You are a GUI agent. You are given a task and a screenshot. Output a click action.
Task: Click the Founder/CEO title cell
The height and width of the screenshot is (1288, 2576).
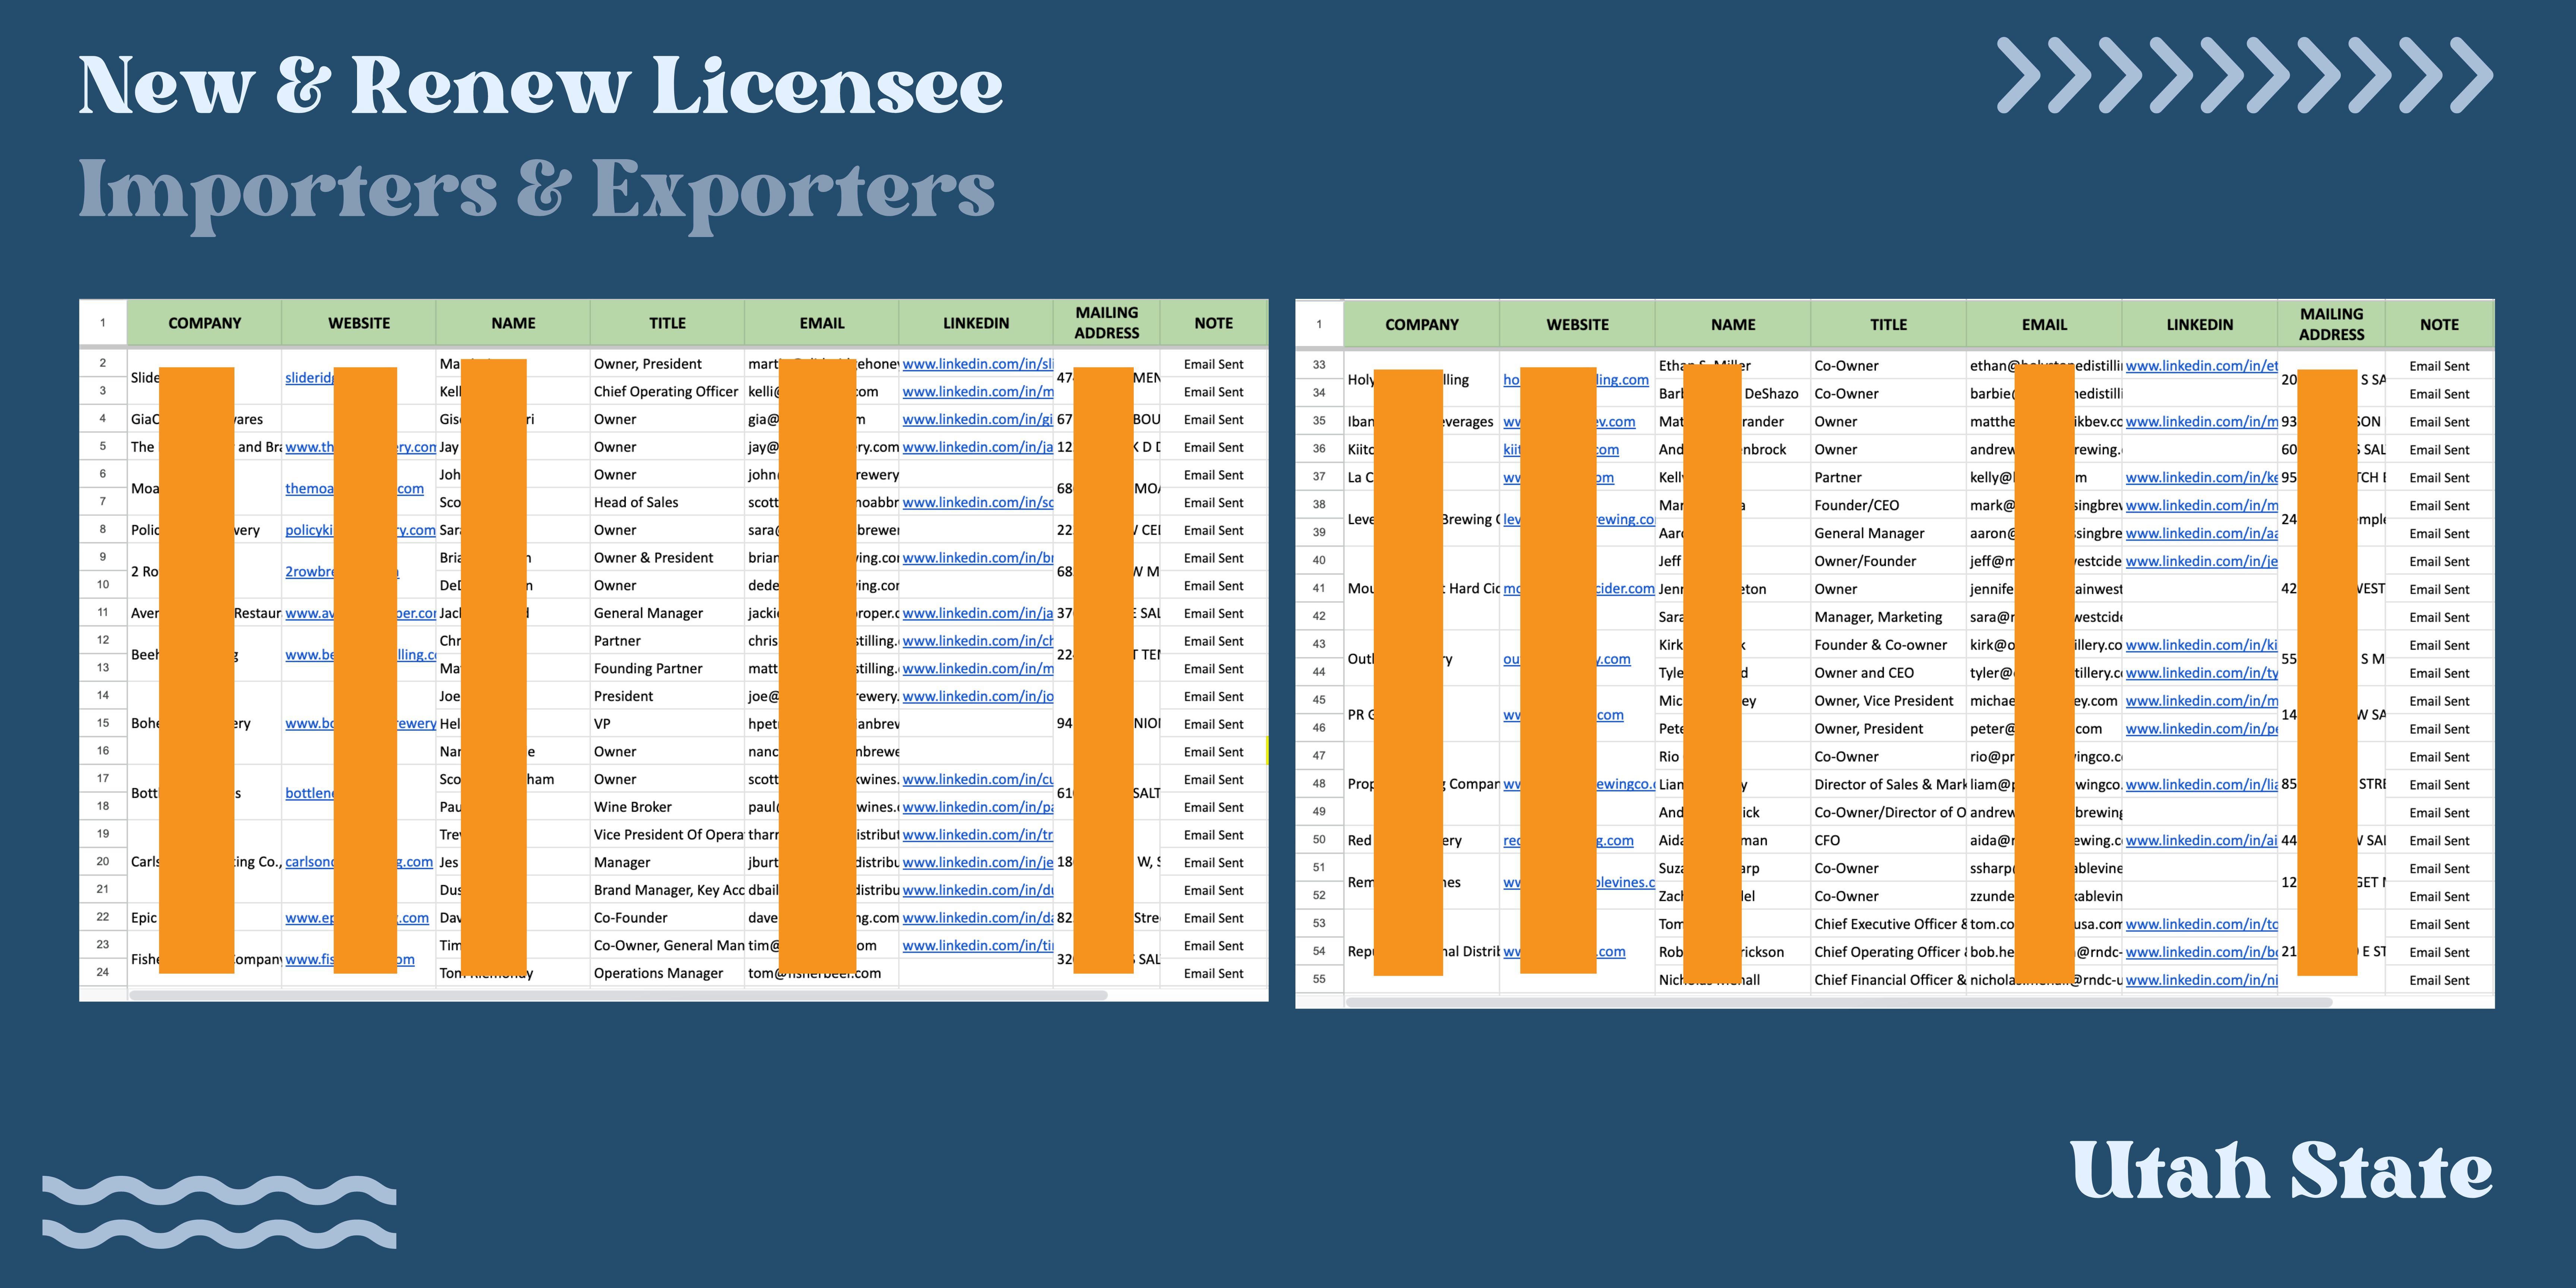click(x=1856, y=505)
